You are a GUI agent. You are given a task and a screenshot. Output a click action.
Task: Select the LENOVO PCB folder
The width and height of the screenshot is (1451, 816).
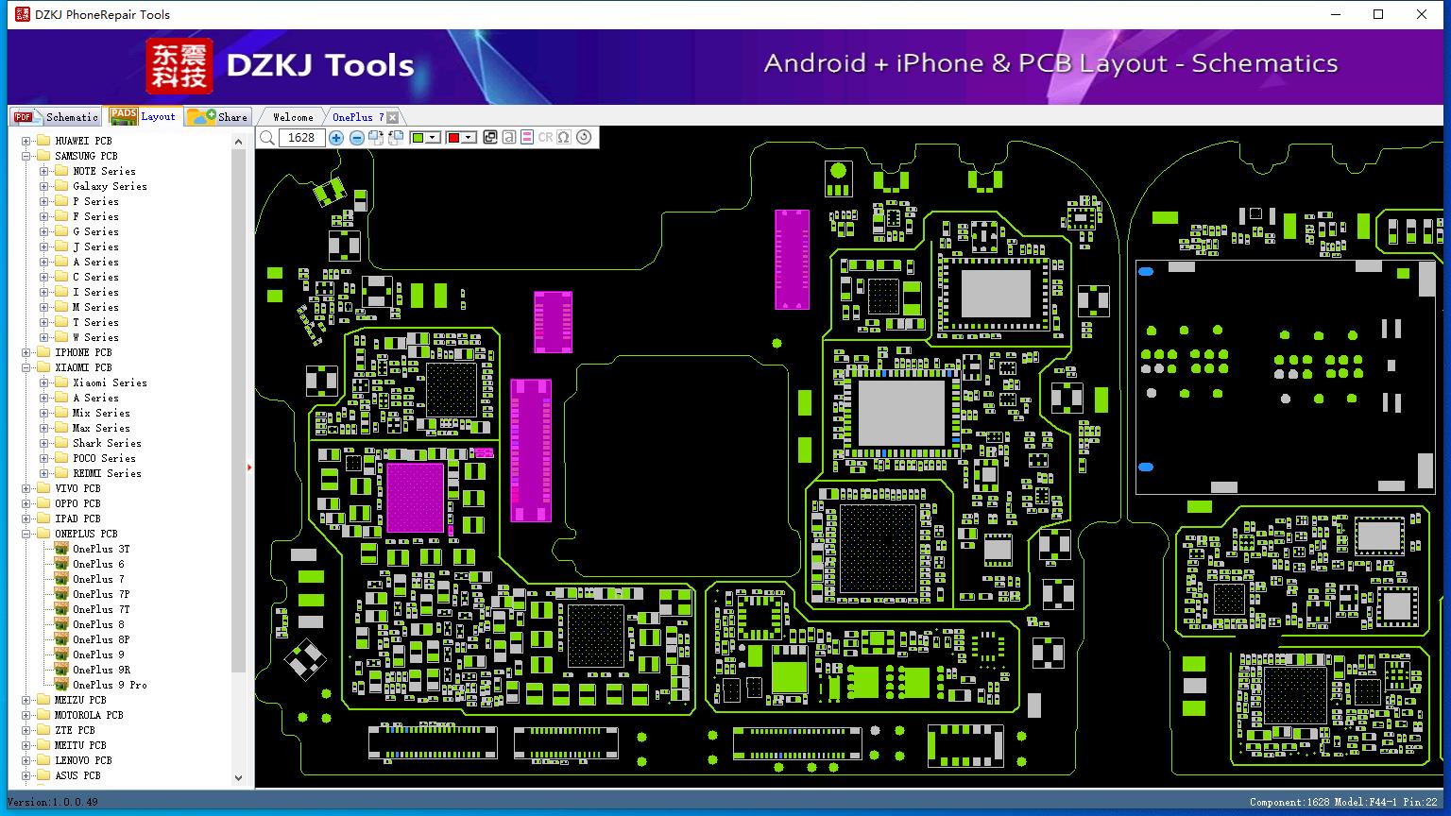pos(83,761)
